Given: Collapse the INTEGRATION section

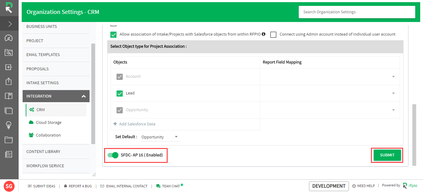Looking at the screenshot, I should click(x=56, y=96).
